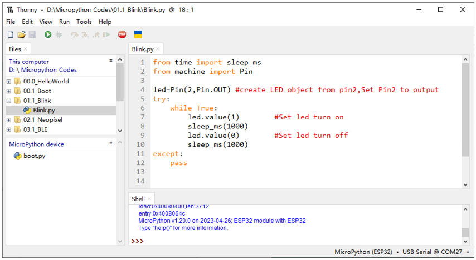The height and width of the screenshot is (260, 476).
Task: Close the Shell panel tab
Action: [x=149, y=199]
